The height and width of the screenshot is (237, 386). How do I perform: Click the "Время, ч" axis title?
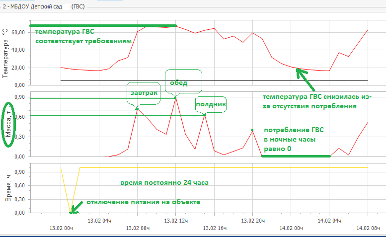tap(8, 188)
